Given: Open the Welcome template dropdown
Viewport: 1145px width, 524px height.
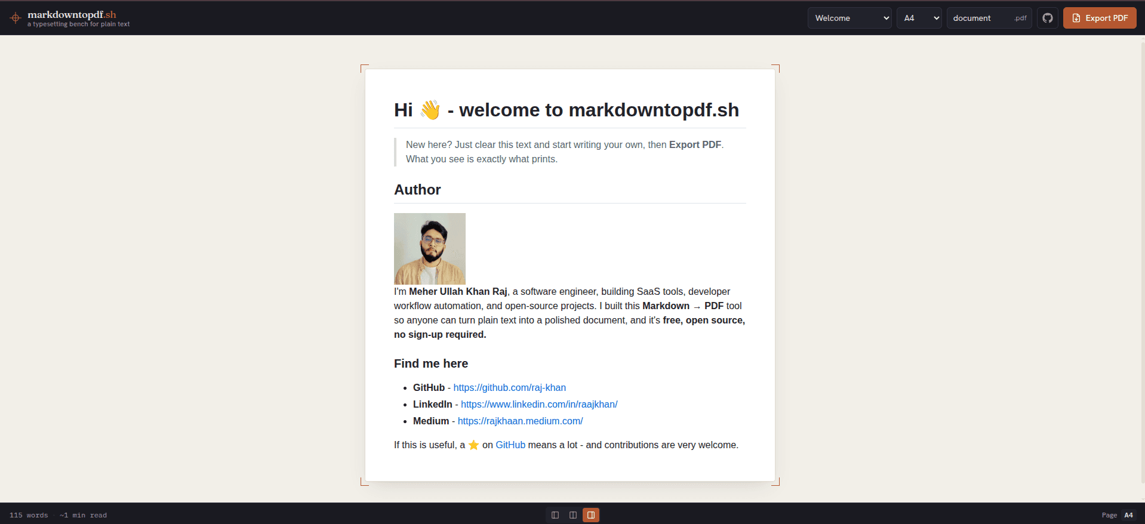Looking at the screenshot, I should tap(849, 18).
